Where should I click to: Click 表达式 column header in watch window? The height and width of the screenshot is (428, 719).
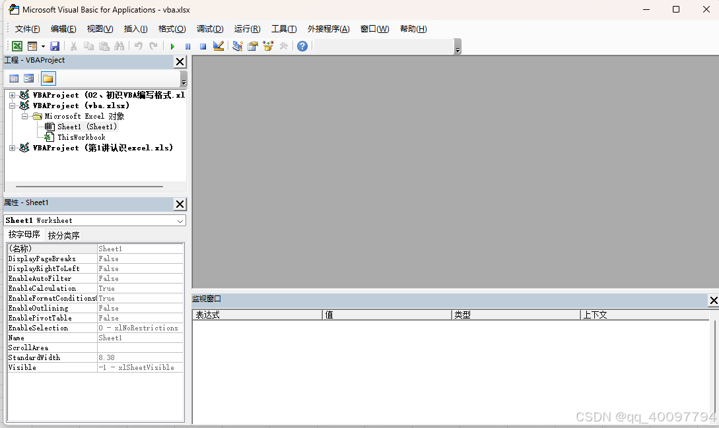click(257, 315)
